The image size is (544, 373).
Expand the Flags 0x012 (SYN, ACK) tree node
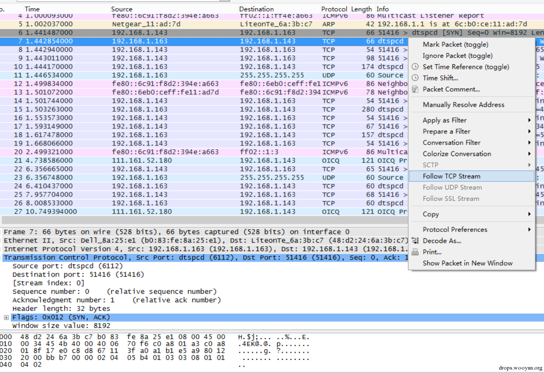pyautogui.click(x=6, y=317)
